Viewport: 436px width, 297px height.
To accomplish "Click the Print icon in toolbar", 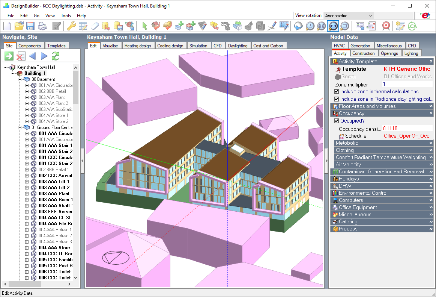I will click(42, 26).
